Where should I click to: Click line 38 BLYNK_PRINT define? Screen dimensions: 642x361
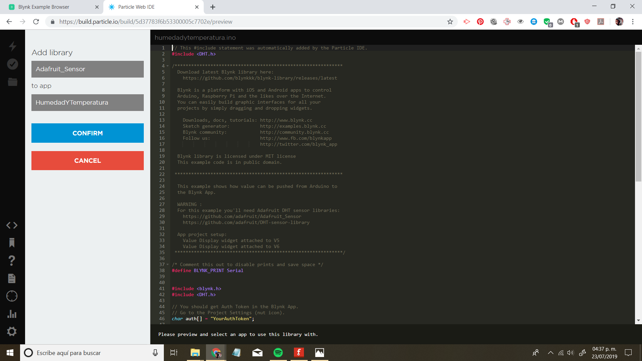[x=208, y=270]
